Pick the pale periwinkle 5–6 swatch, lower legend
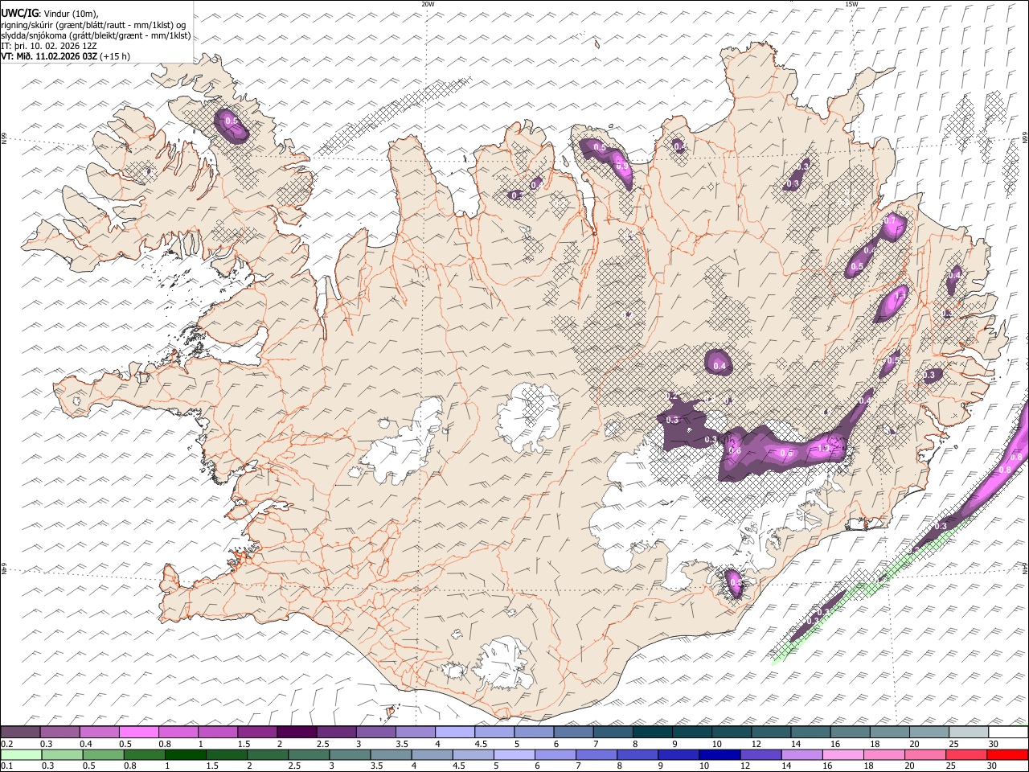This screenshot has width=1029, height=772. pos(514,754)
